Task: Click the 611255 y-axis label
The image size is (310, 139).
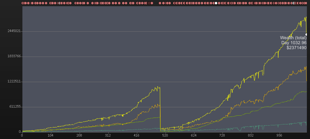Action: pos(15,107)
